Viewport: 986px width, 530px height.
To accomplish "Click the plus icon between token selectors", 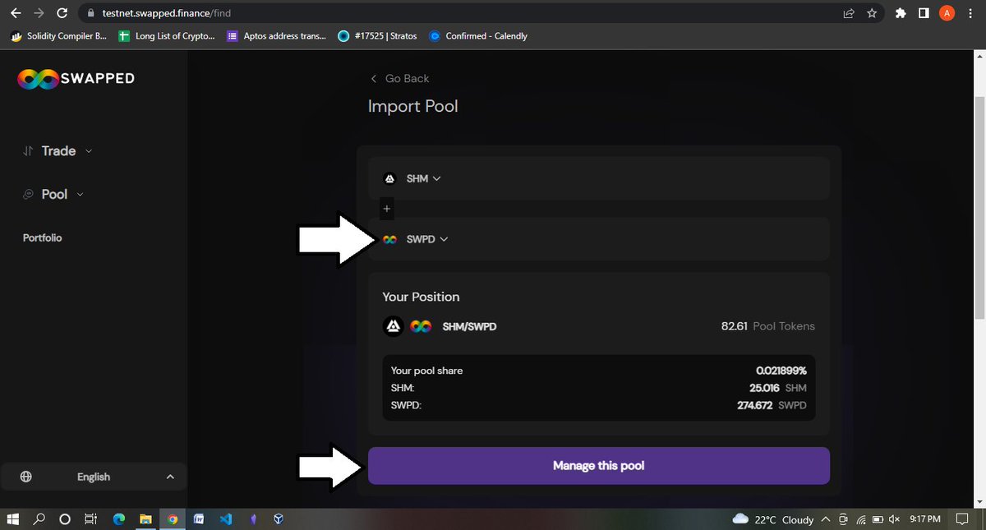I will [x=387, y=209].
